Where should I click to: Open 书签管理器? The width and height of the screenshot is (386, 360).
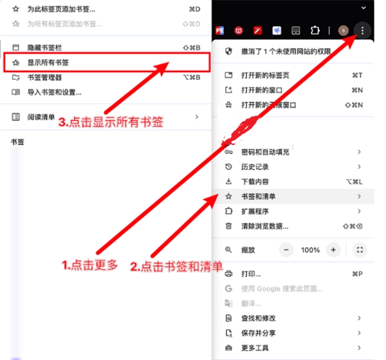45,77
